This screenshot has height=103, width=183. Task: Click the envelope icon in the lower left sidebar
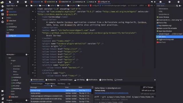pos(2,91)
